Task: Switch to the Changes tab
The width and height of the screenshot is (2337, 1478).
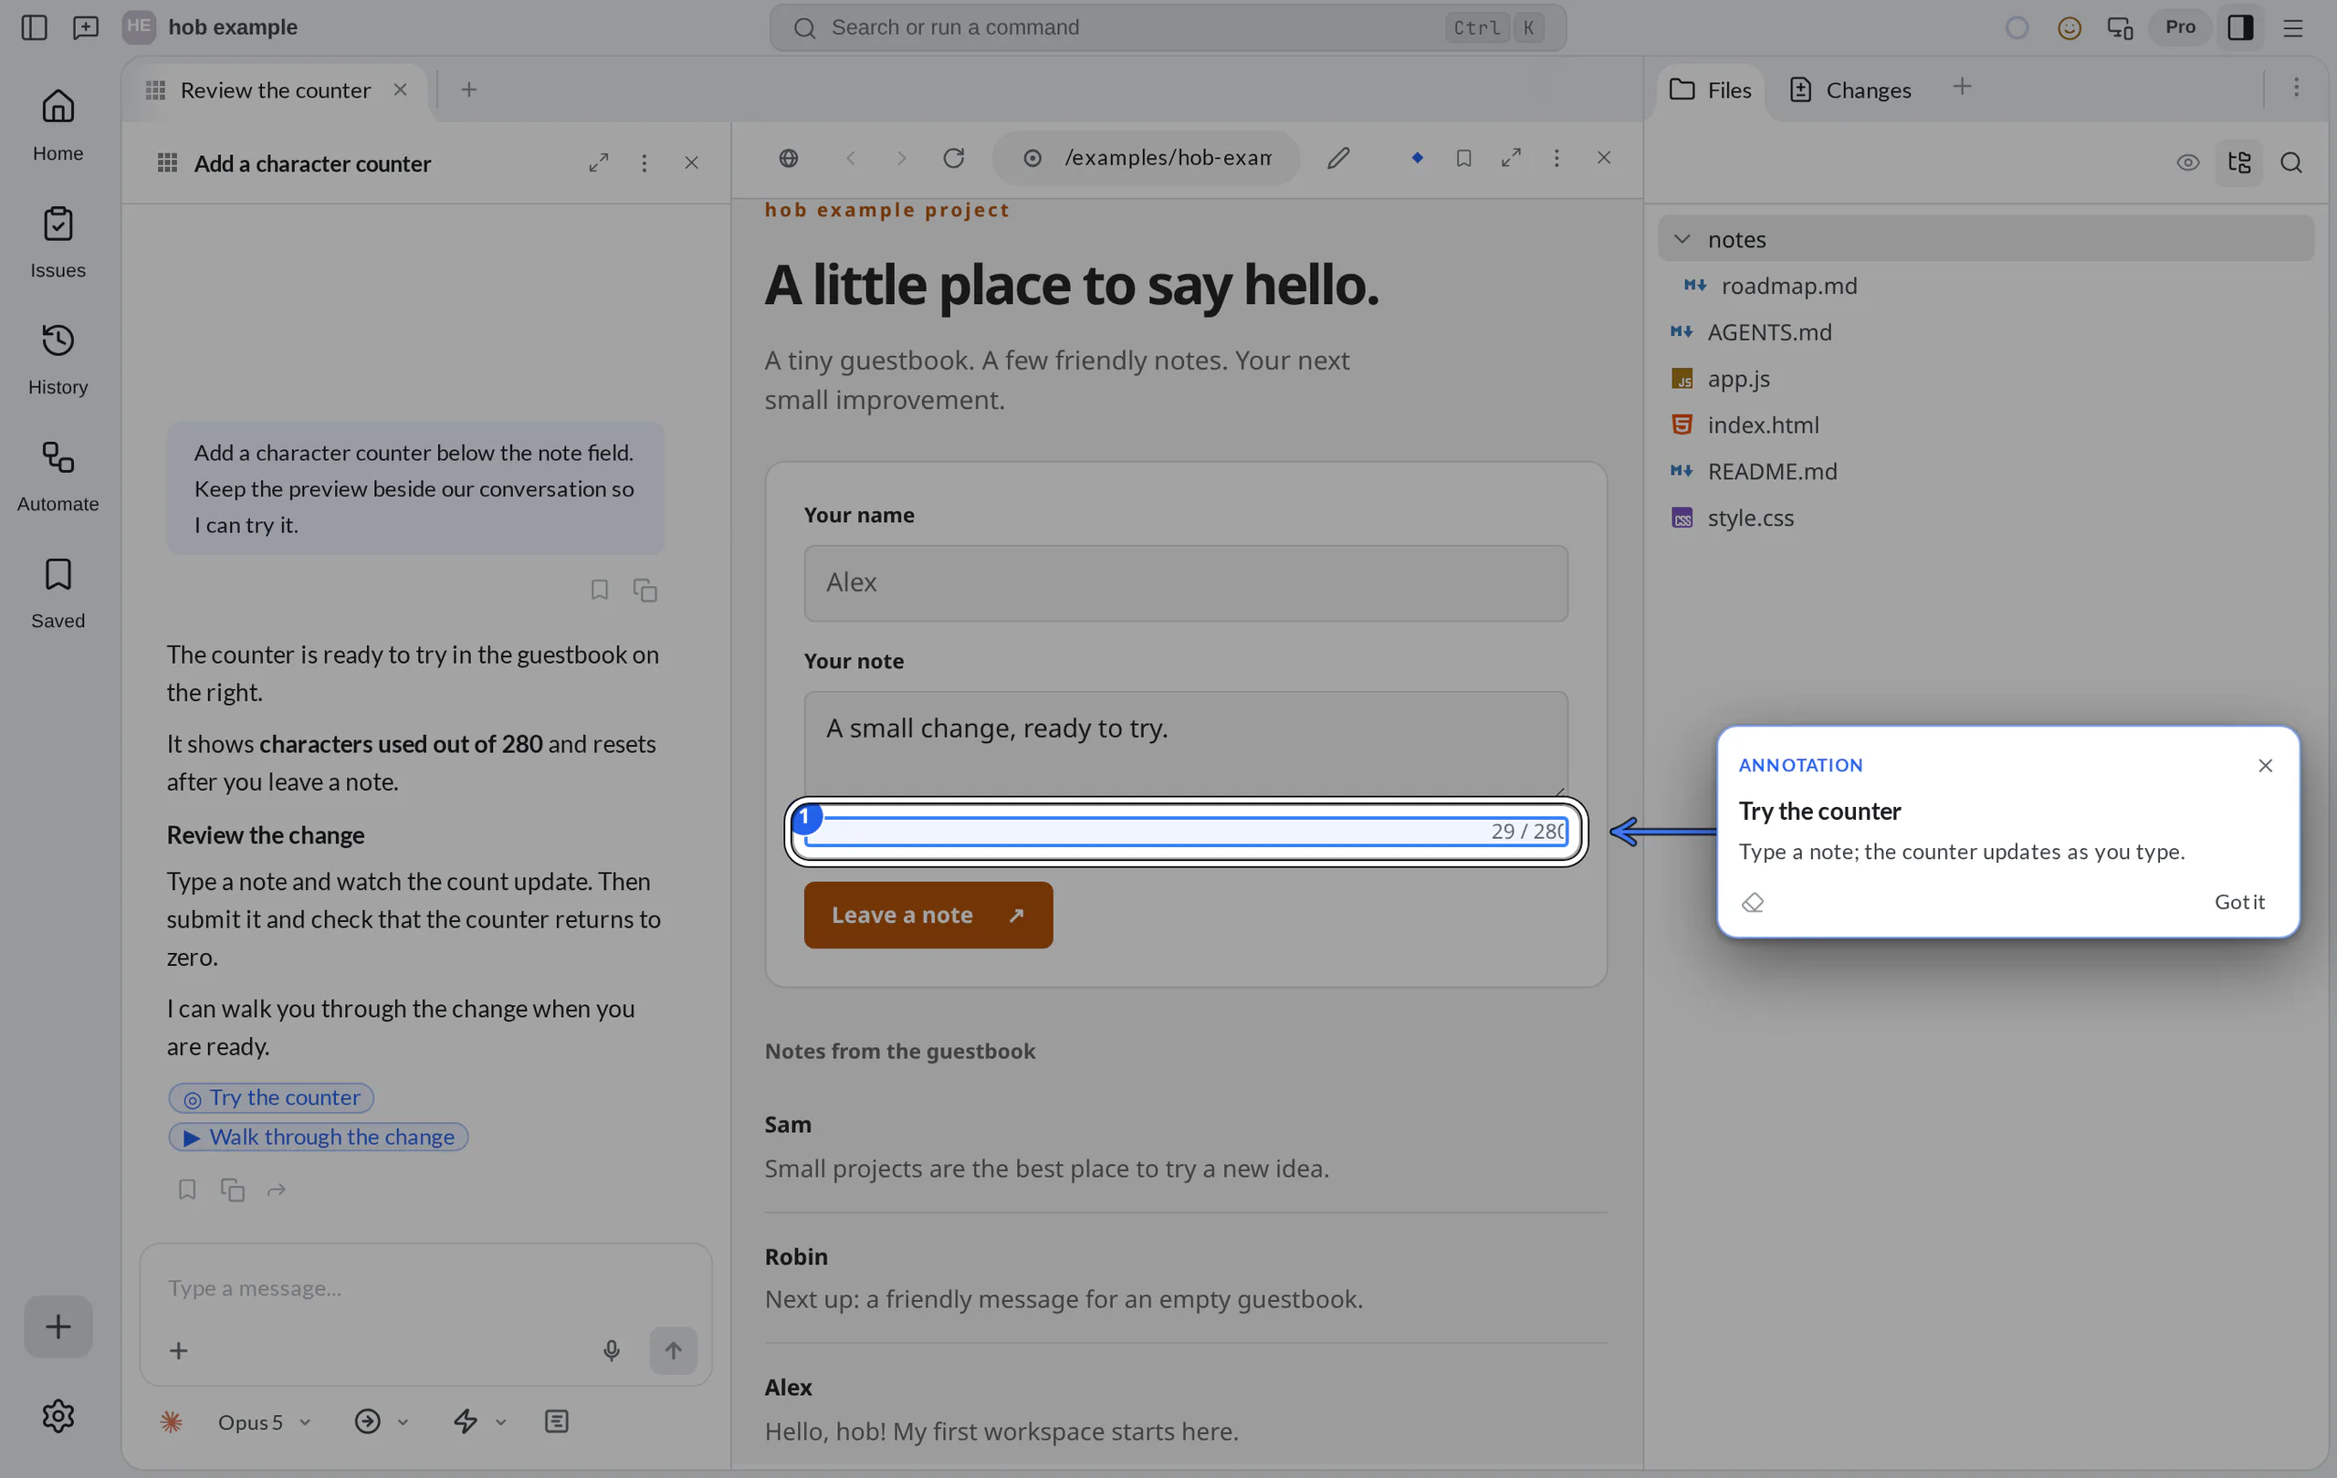Action: coord(1849,90)
